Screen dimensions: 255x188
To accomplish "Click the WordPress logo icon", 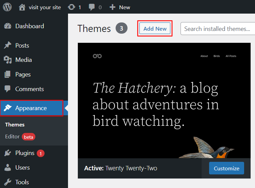I will click(7, 7).
